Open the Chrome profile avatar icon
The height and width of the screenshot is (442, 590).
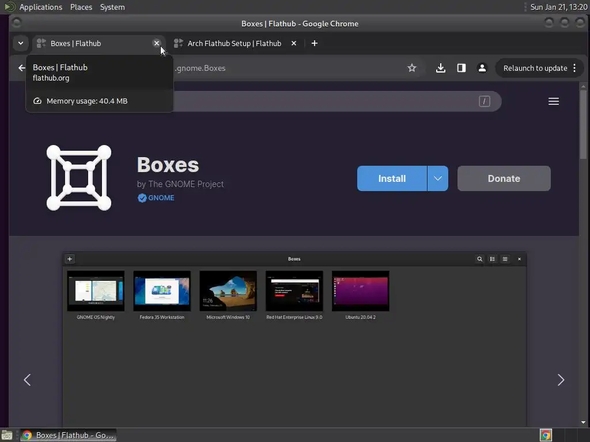(482, 68)
